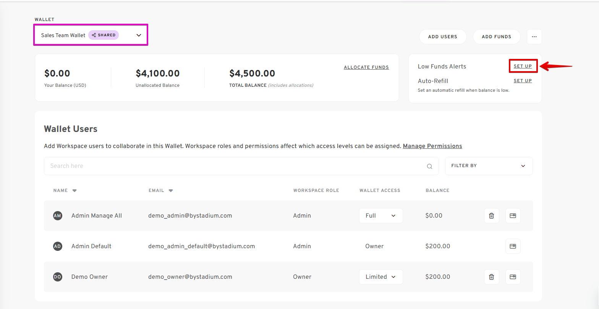Image resolution: width=599 pixels, height=309 pixels.
Task: Remove Demo Owner using trash icon
Action: pyautogui.click(x=491, y=277)
